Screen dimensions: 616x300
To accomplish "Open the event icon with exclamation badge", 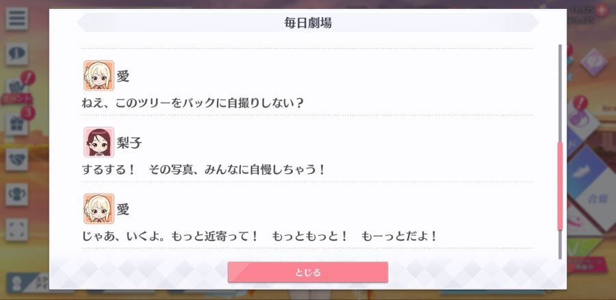I will tap(16, 88).
